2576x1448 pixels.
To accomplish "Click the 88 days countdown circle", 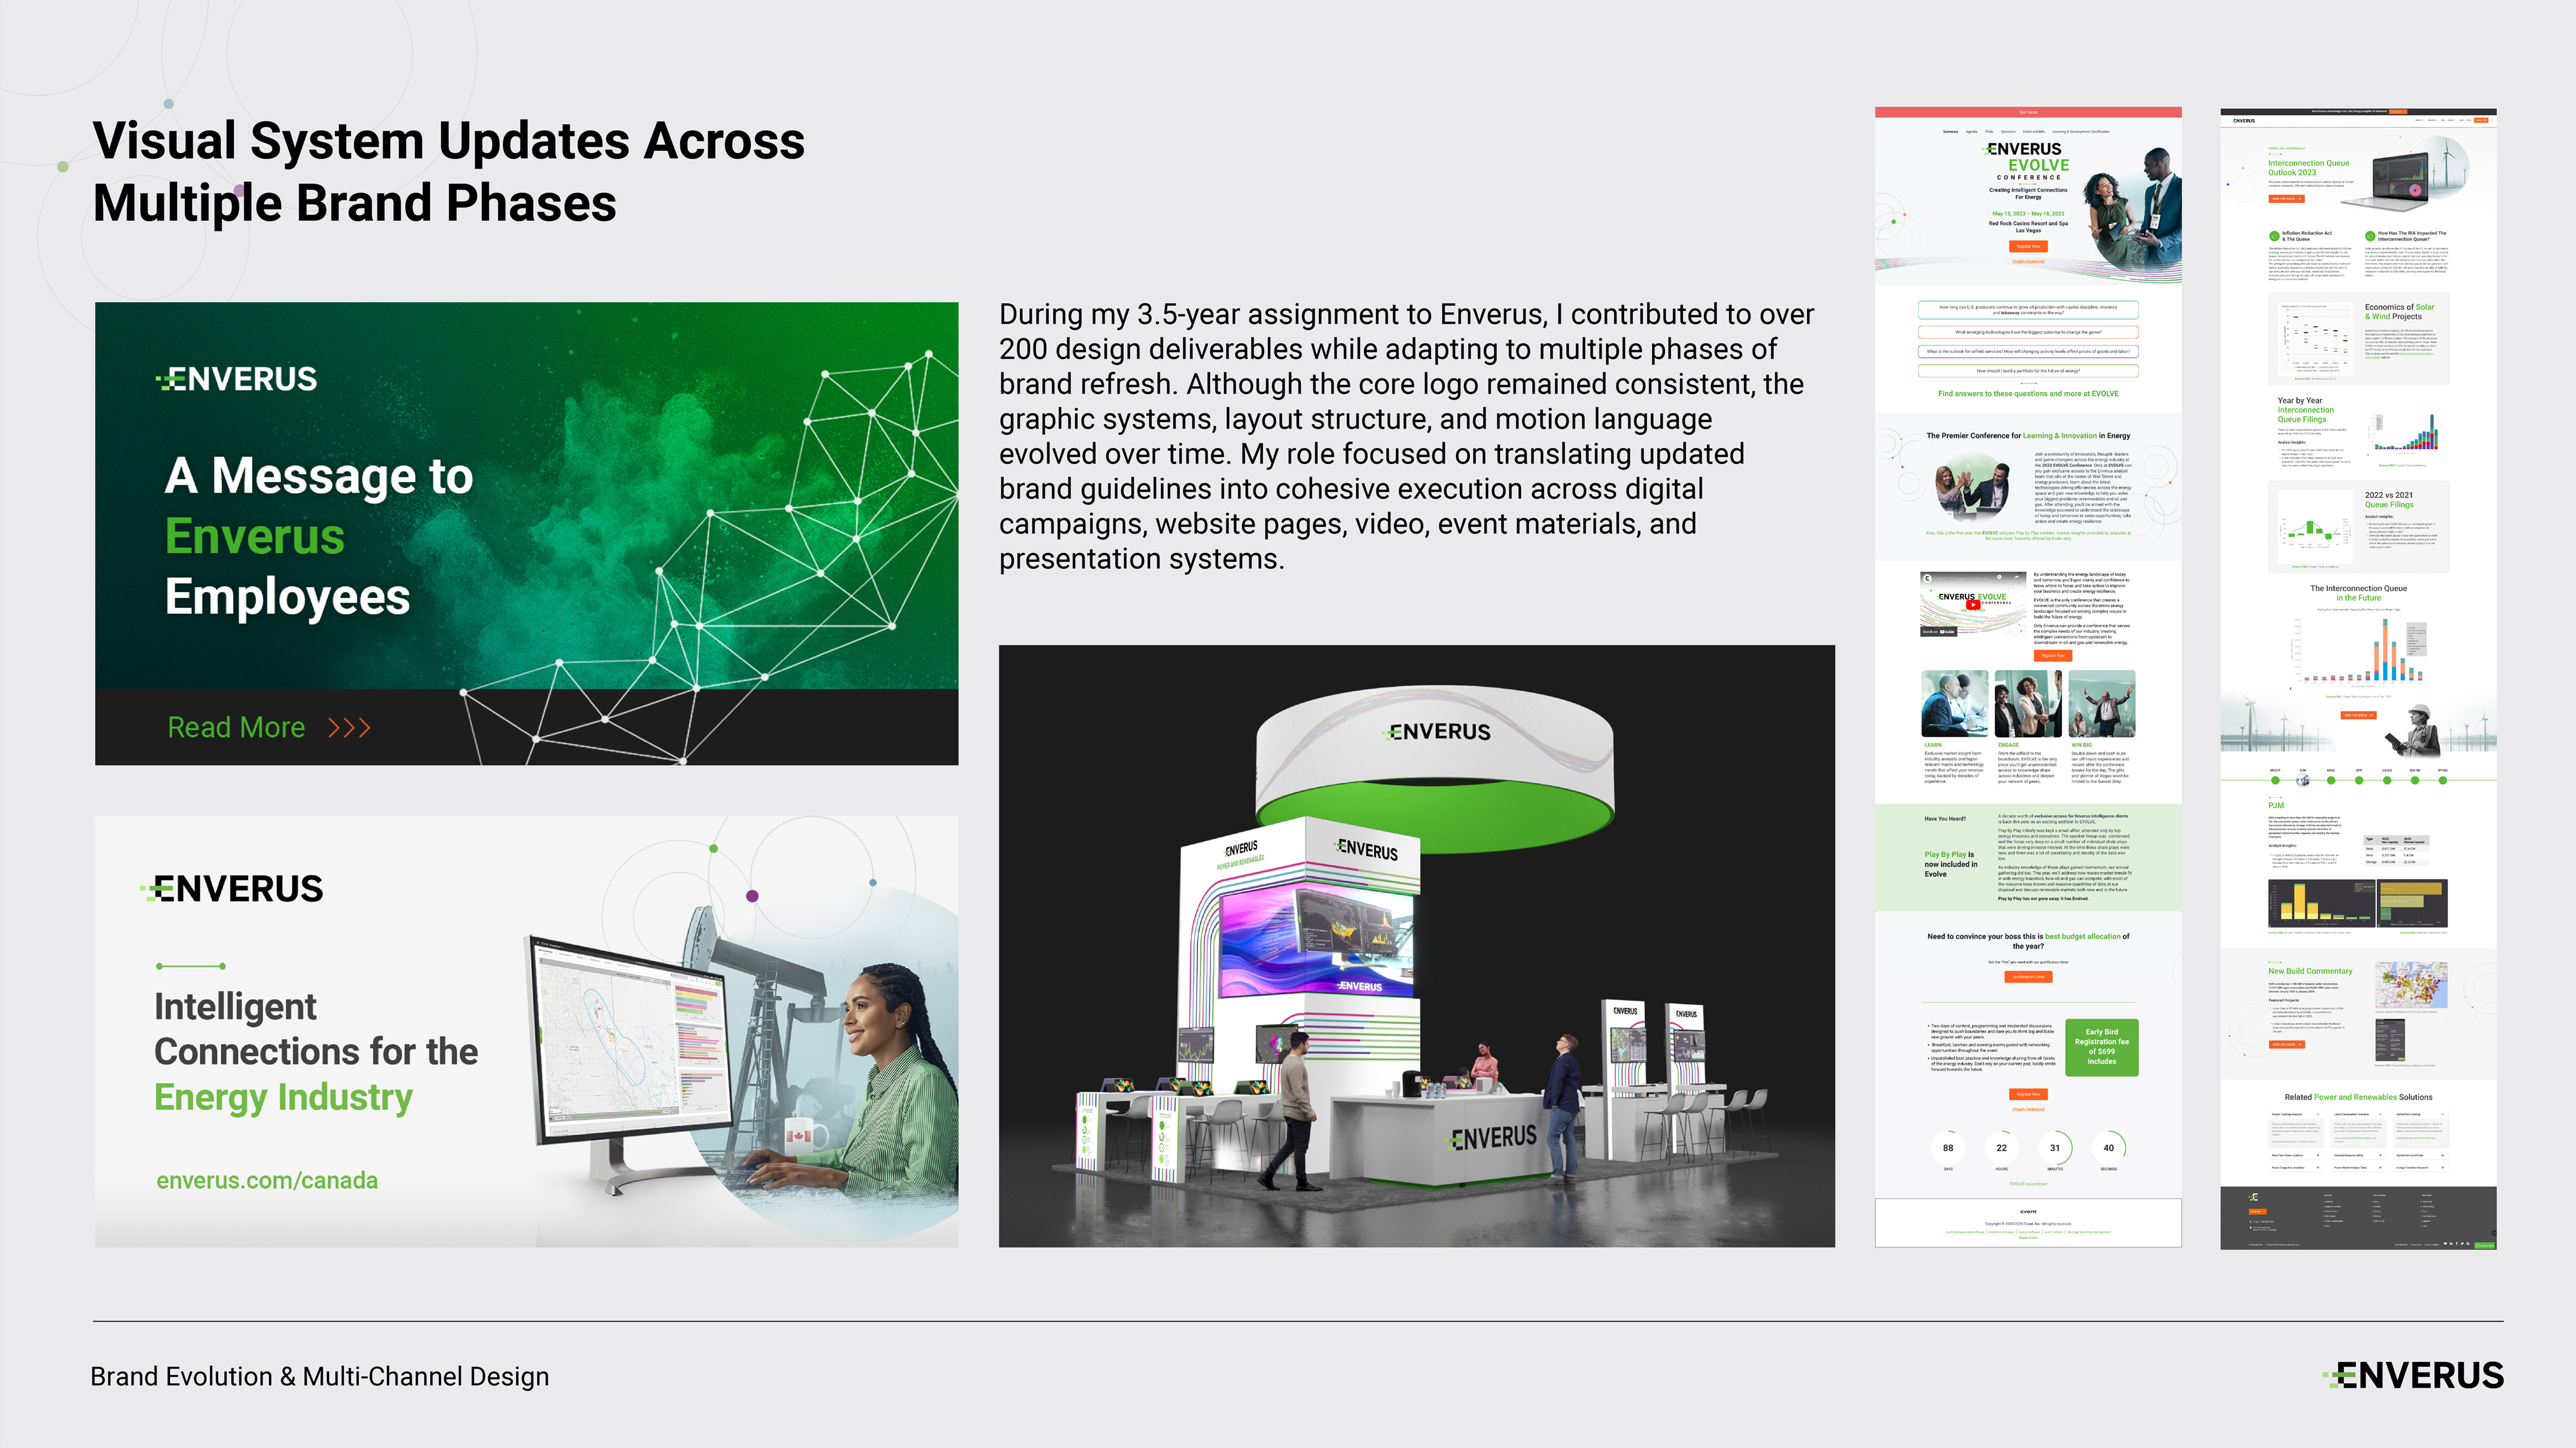I will pos(1948,1147).
